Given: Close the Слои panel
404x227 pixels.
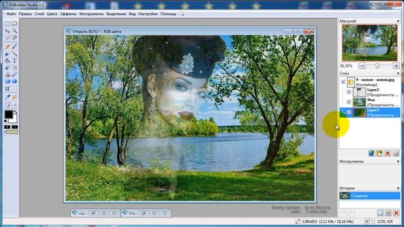Looking at the screenshot, I should (x=398, y=74).
